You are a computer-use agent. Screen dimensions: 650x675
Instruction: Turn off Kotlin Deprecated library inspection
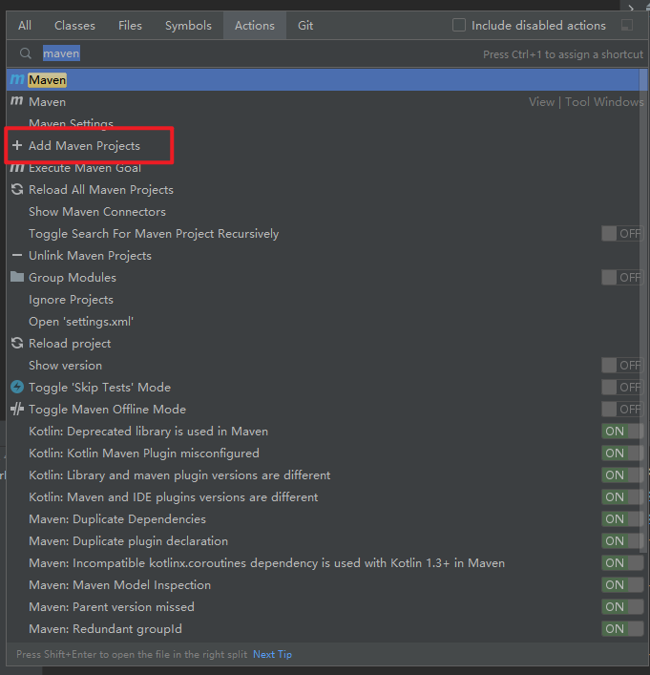pos(621,432)
